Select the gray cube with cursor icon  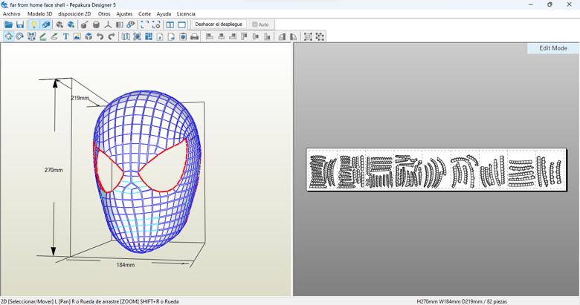(x=59, y=24)
